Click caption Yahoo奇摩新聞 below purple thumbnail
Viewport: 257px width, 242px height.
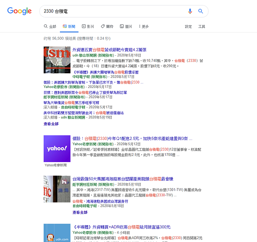click(x=55, y=165)
